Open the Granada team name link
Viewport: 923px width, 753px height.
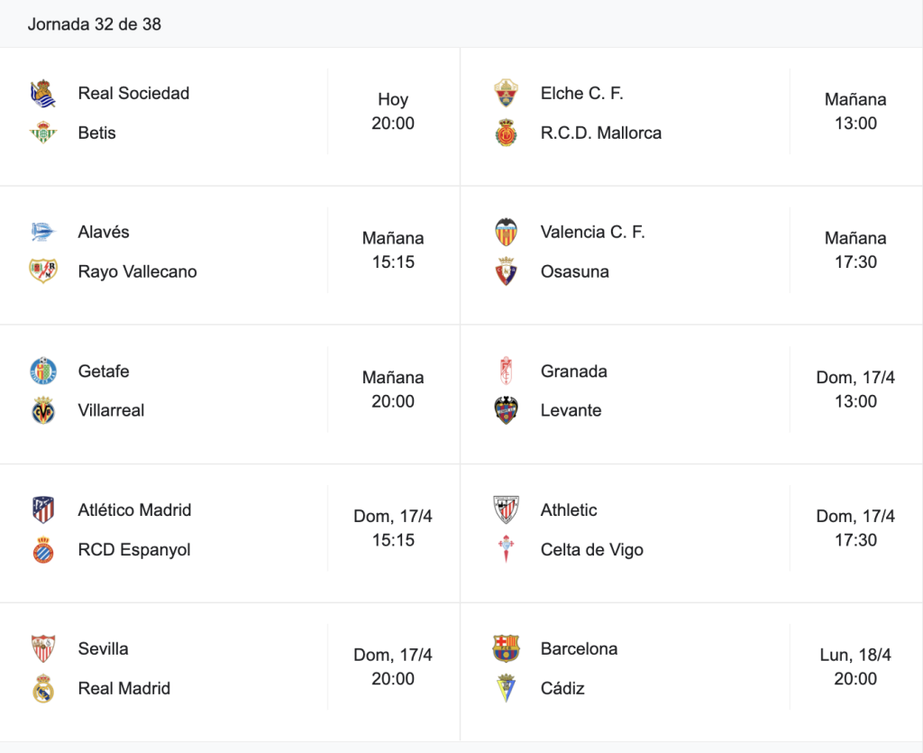click(x=574, y=372)
